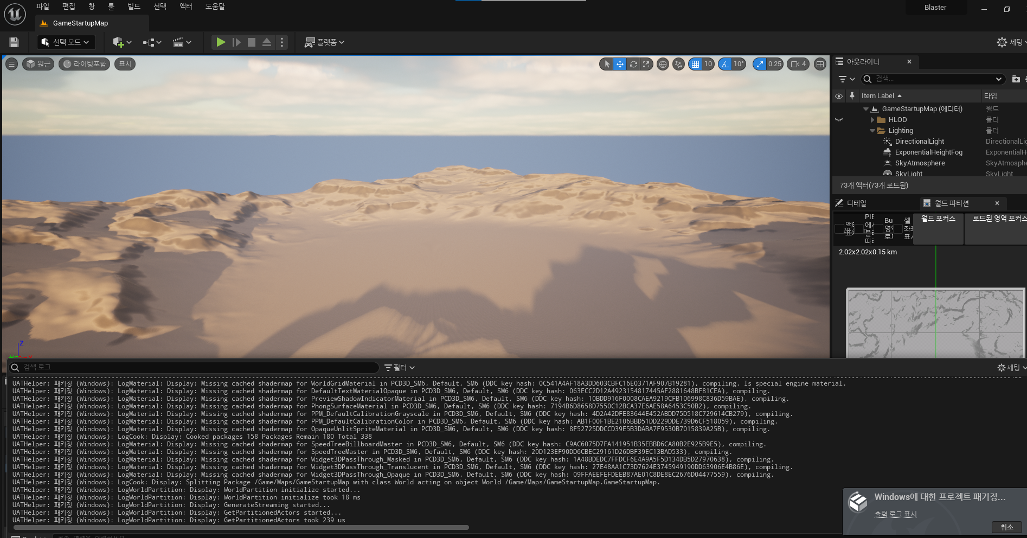Click the 라이팅포함 view mode button
The height and width of the screenshot is (538, 1027).
click(85, 64)
